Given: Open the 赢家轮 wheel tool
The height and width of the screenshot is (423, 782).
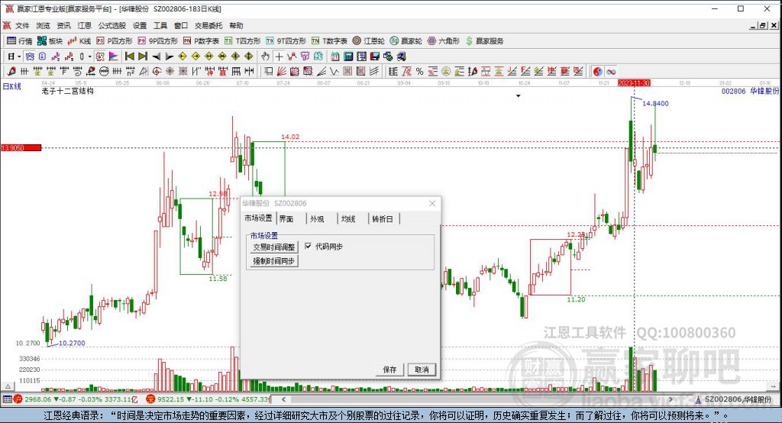Looking at the screenshot, I should pos(406,41).
